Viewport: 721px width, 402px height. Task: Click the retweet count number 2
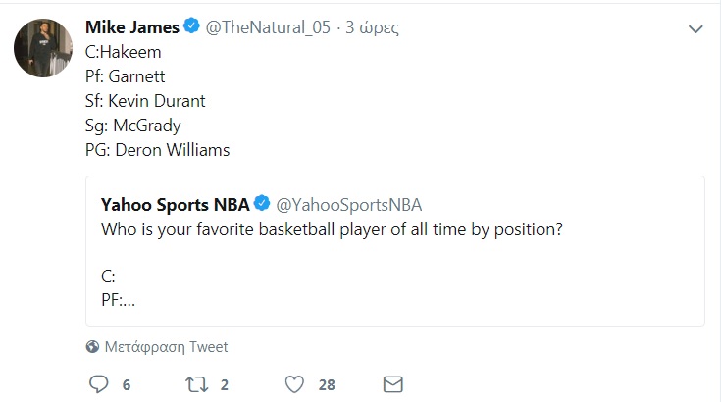tap(225, 384)
